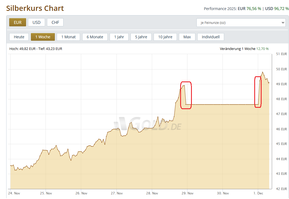Switch chart currency to USD

pyautogui.click(x=36, y=22)
